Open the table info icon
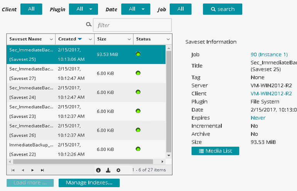Viewport: 297px width, 191px height. pos(98,170)
